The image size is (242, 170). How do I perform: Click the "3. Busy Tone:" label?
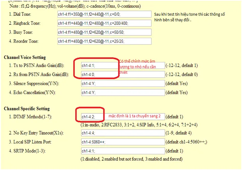21,32
